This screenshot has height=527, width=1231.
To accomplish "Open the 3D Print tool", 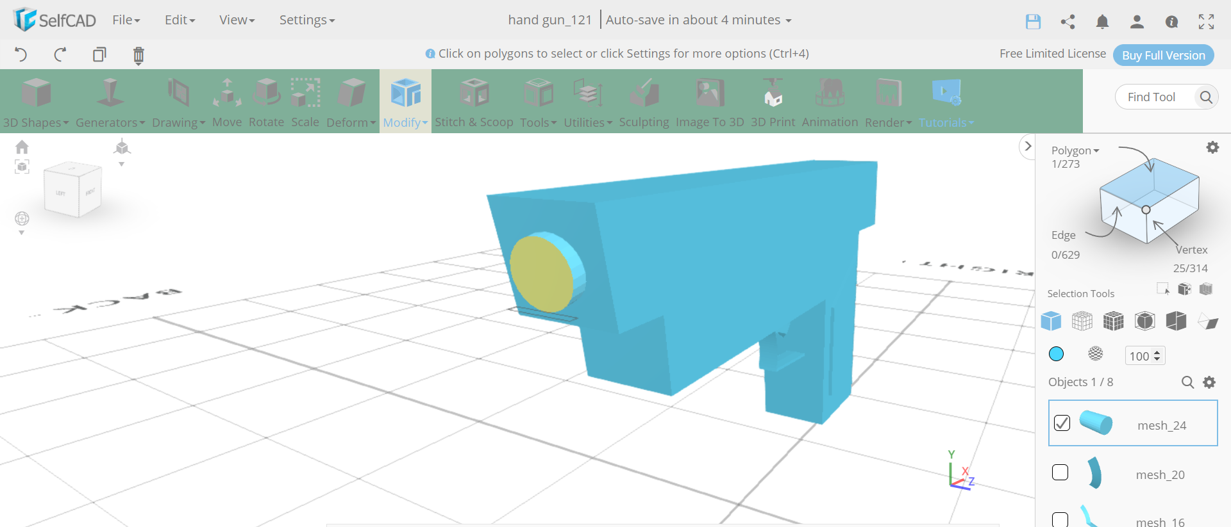I will (x=773, y=102).
